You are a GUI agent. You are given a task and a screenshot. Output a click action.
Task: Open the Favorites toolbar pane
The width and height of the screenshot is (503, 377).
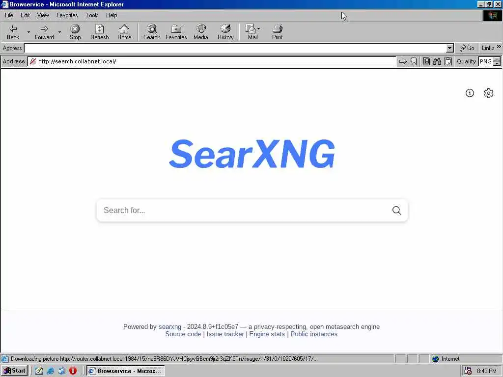(176, 32)
